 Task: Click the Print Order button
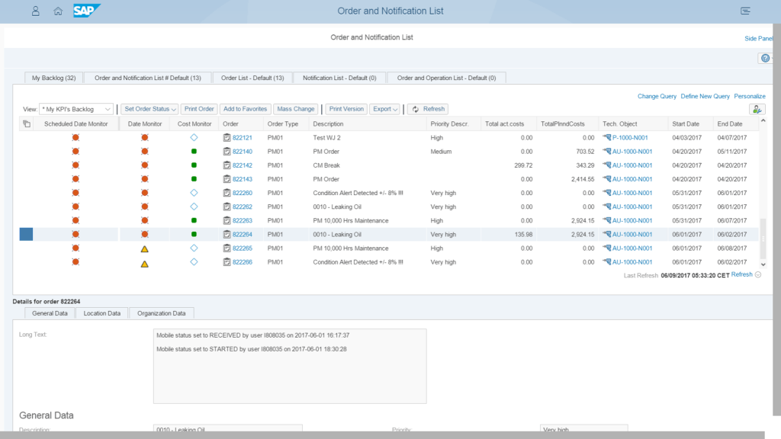tap(199, 109)
